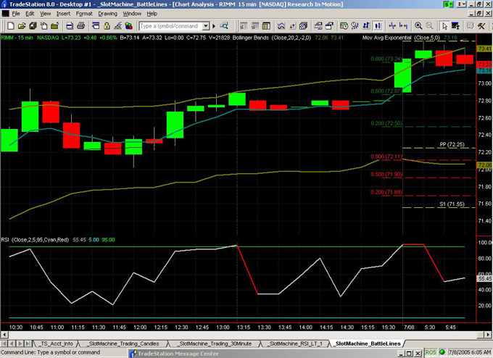Click the calendar clock time icon
The height and width of the screenshot is (358, 493).
pyautogui.click(x=344, y=26)
